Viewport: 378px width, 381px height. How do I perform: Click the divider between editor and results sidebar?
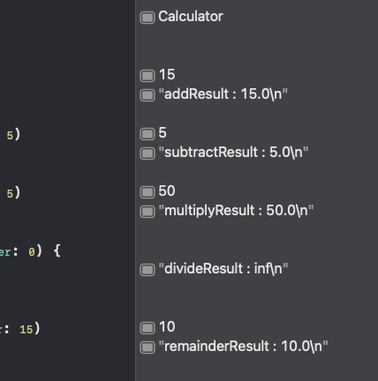(135, 190)
